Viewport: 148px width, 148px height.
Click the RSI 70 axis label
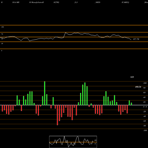(2, 34)
